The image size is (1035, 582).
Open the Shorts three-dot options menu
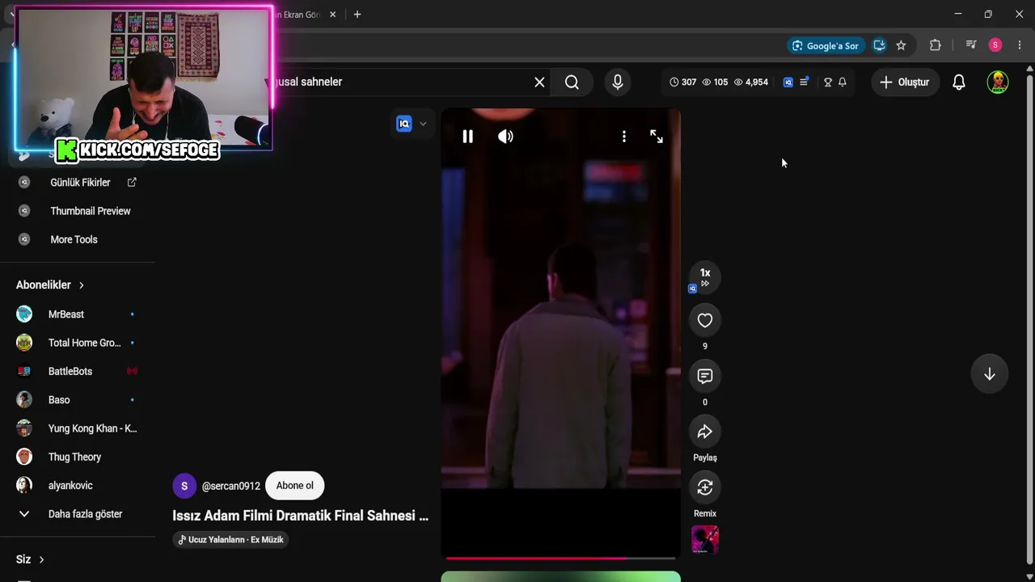click(623, 137)
